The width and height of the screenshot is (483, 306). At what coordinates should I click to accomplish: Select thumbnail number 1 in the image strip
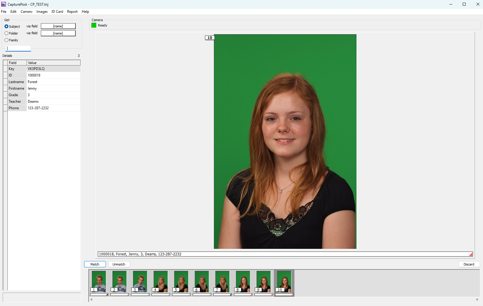99,281
